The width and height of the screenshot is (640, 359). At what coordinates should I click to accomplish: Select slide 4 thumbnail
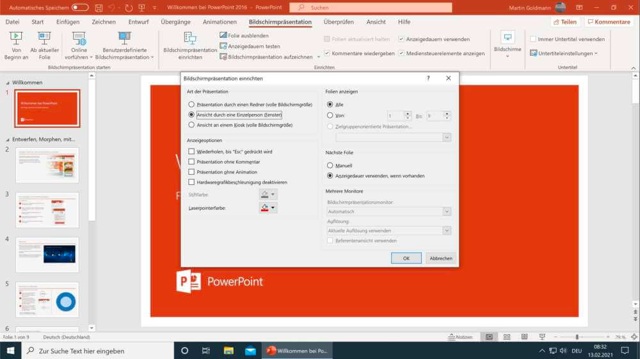(x=47, y=255)
